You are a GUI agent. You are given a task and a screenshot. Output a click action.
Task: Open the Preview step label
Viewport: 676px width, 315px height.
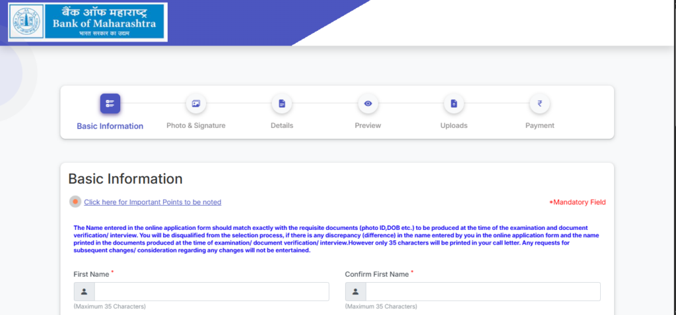click(368, 125)
